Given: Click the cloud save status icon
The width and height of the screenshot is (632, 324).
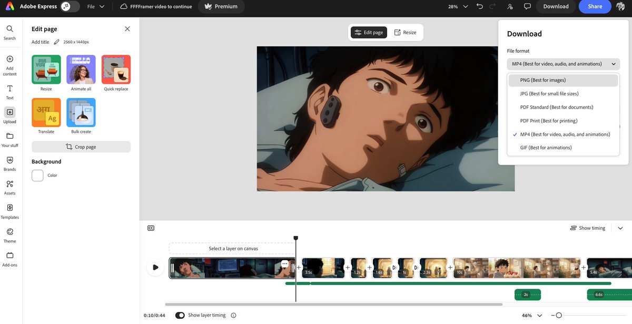Looking at the screenshot, I should [124, 6].
